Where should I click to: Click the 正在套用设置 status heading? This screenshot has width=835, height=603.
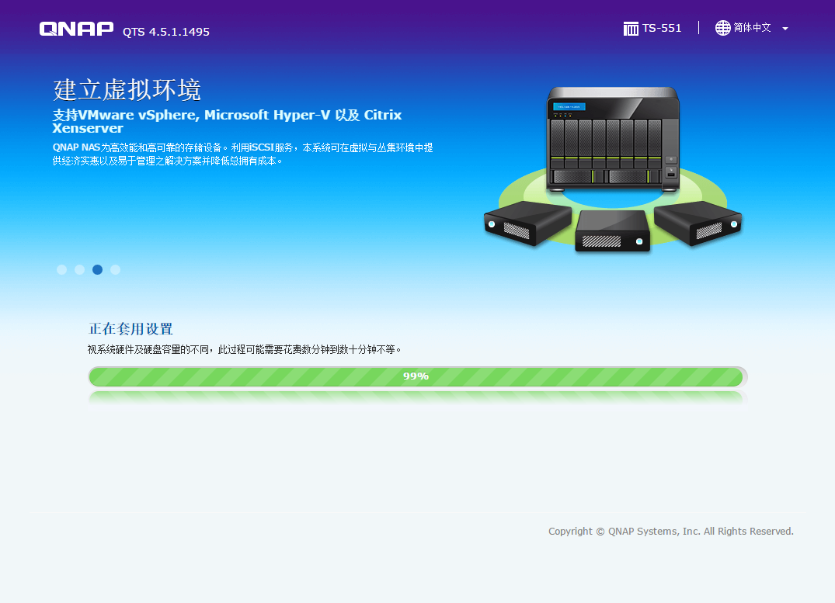130,329
